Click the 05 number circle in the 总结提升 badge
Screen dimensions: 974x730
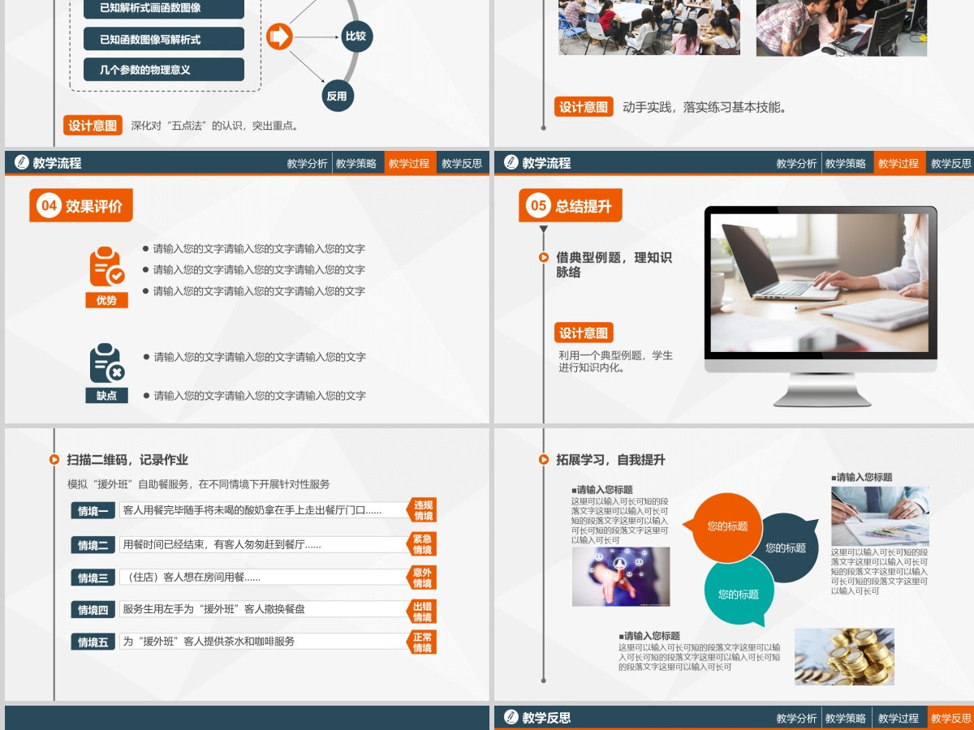pyautogui.click(x=539, y=206)
